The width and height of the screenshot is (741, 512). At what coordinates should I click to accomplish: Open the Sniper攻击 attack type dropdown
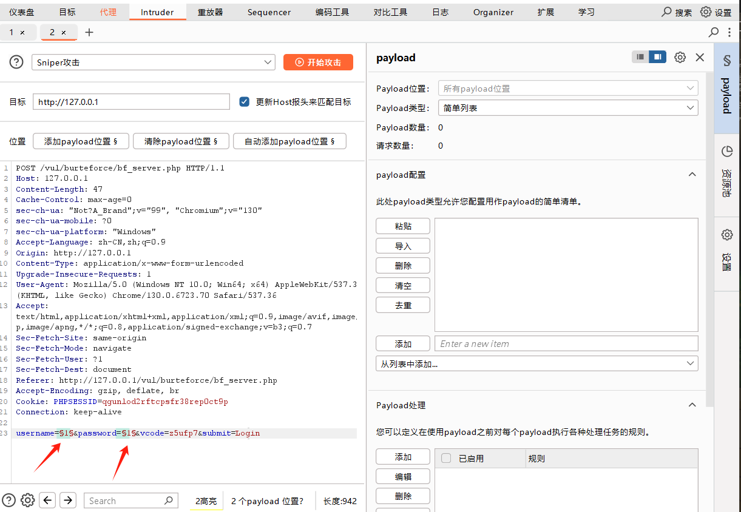click(153, 62)
